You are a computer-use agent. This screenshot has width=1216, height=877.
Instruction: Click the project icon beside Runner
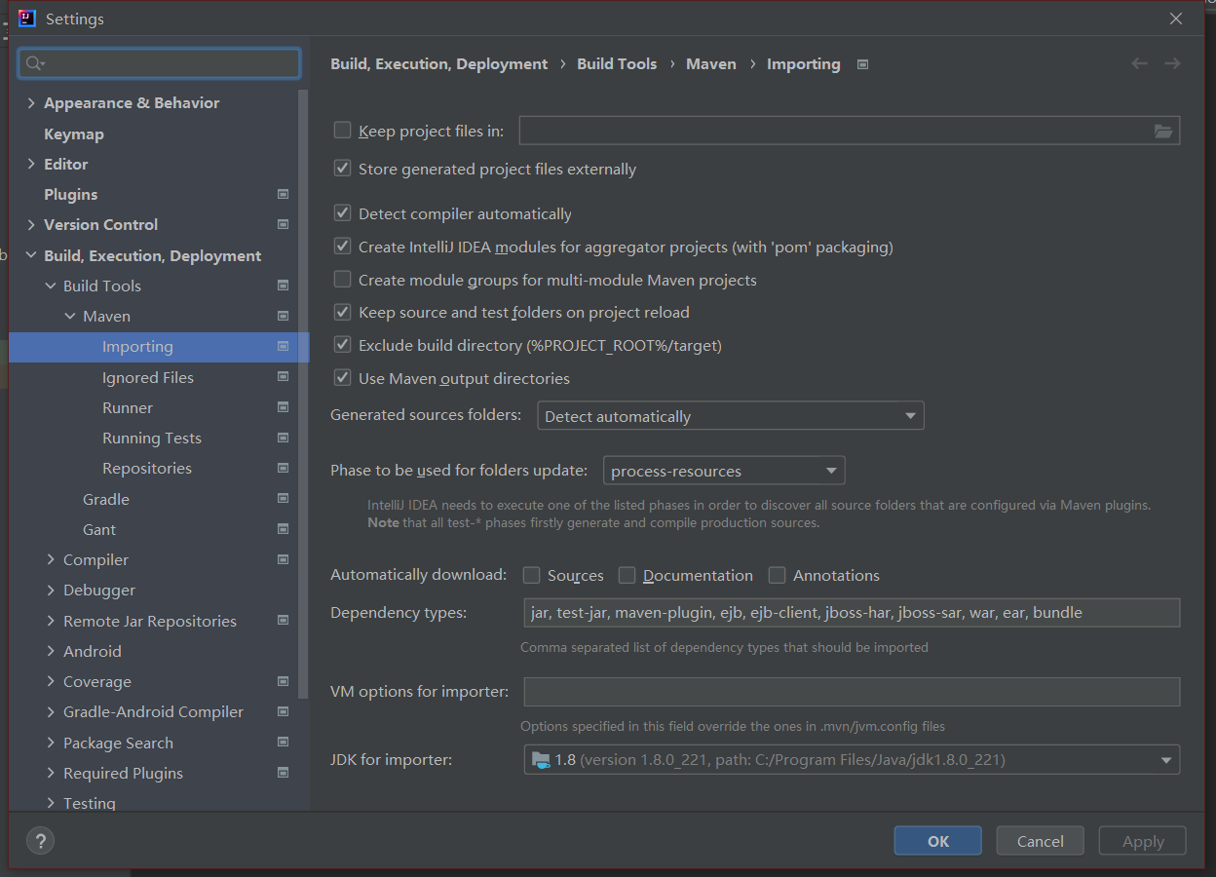283,407
